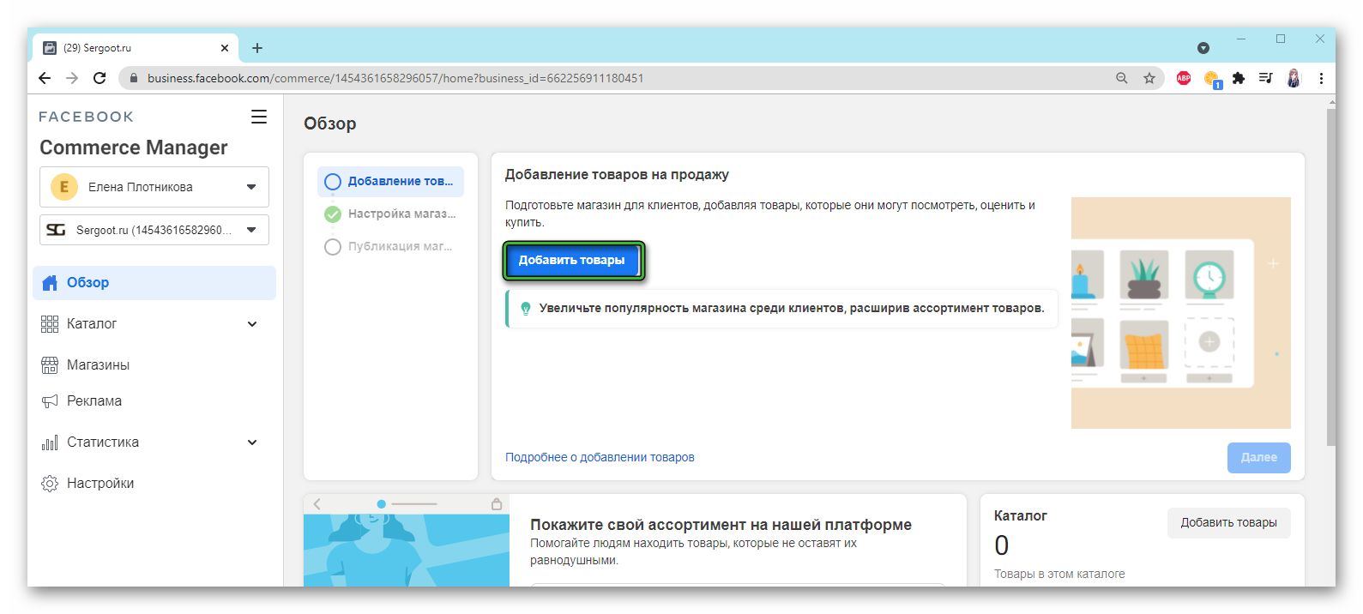Open 'Подробнее о добавлении товаров' link
The height and width of the screenshot is (614, 1363).
tap(600, 458)
